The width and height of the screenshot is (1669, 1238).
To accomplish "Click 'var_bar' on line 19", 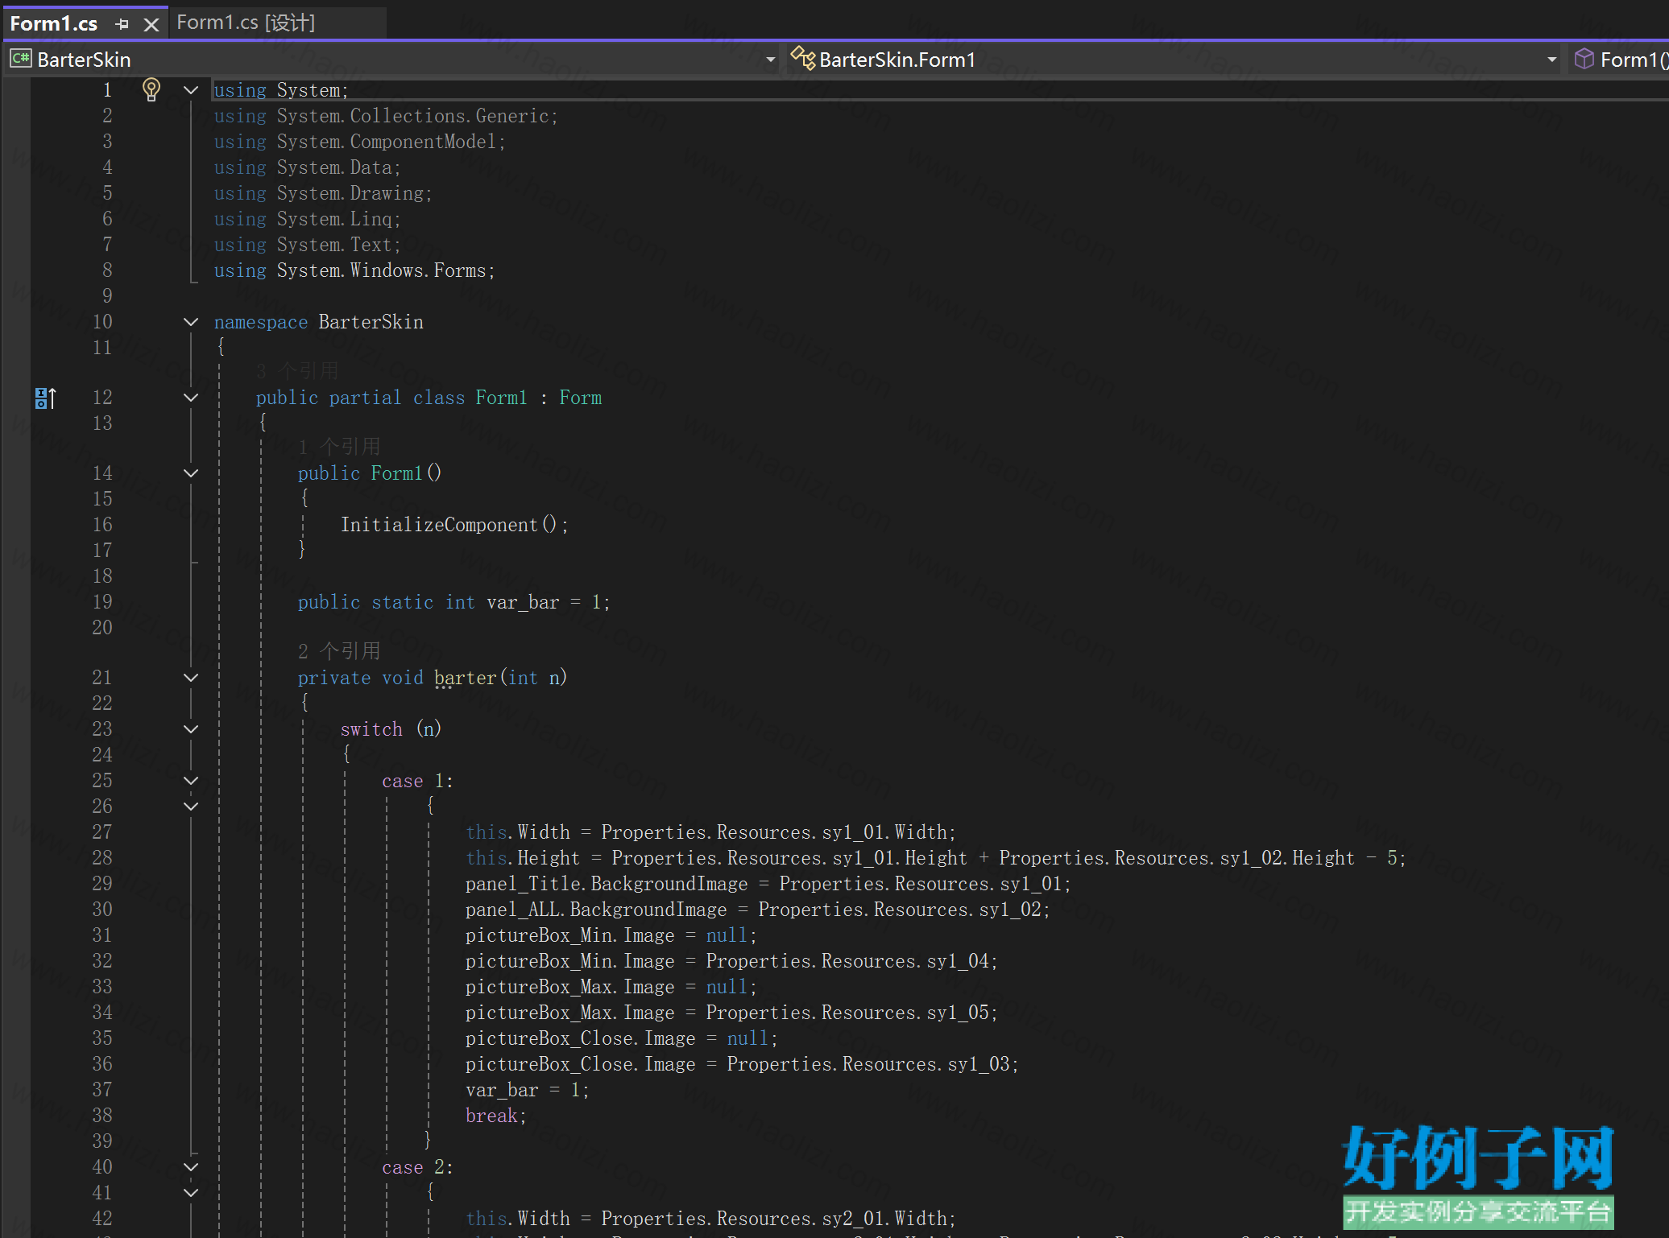I will (523, 602).
